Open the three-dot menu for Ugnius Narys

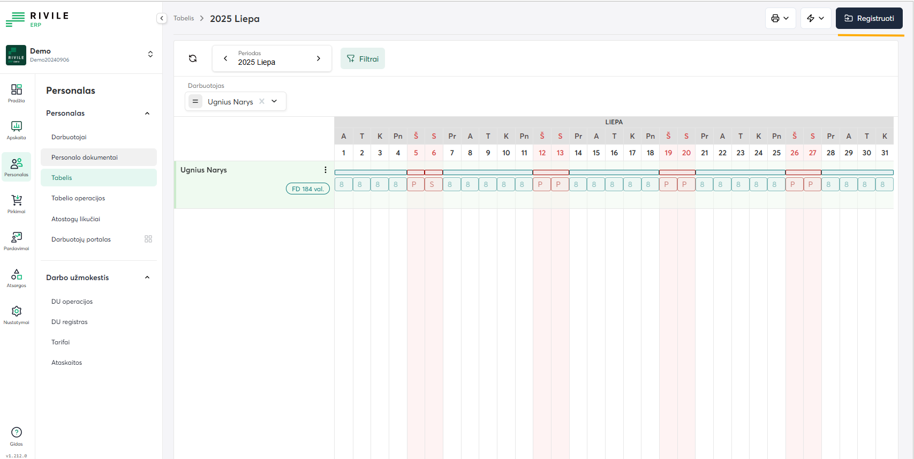click(x=325, y=170)
